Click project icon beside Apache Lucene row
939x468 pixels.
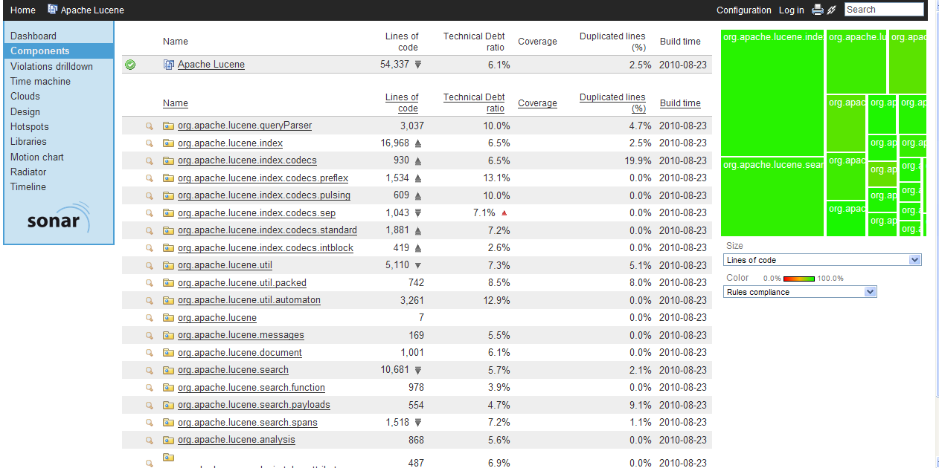pos(168,65)
